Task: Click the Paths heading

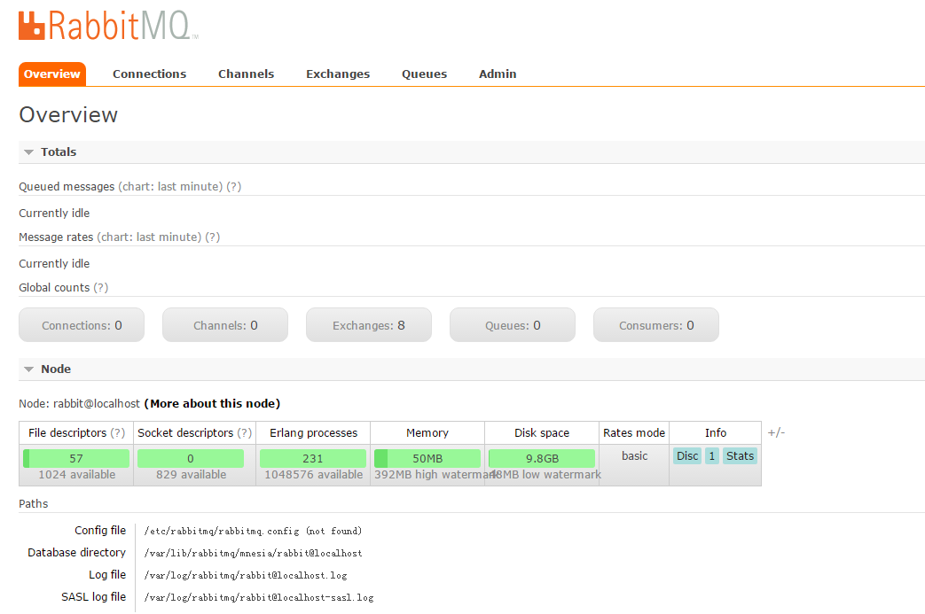Action: (x=33, y=504)
